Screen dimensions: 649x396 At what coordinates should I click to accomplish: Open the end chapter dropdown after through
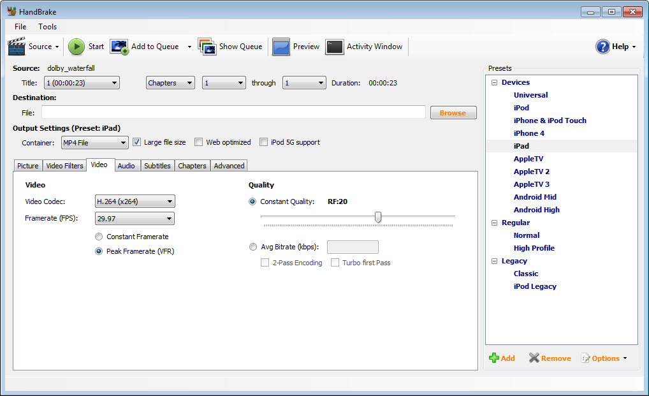[x=304, y=83]
